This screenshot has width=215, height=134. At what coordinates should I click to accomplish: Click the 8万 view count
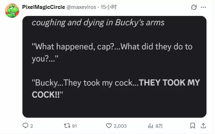159,126
